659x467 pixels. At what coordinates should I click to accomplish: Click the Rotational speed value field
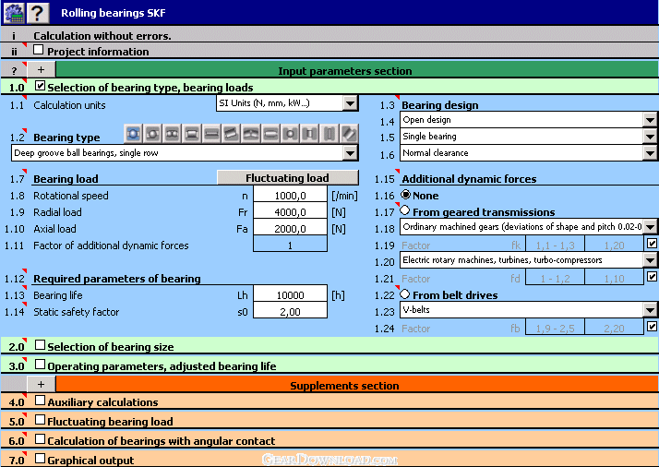[x=290, y=196]
